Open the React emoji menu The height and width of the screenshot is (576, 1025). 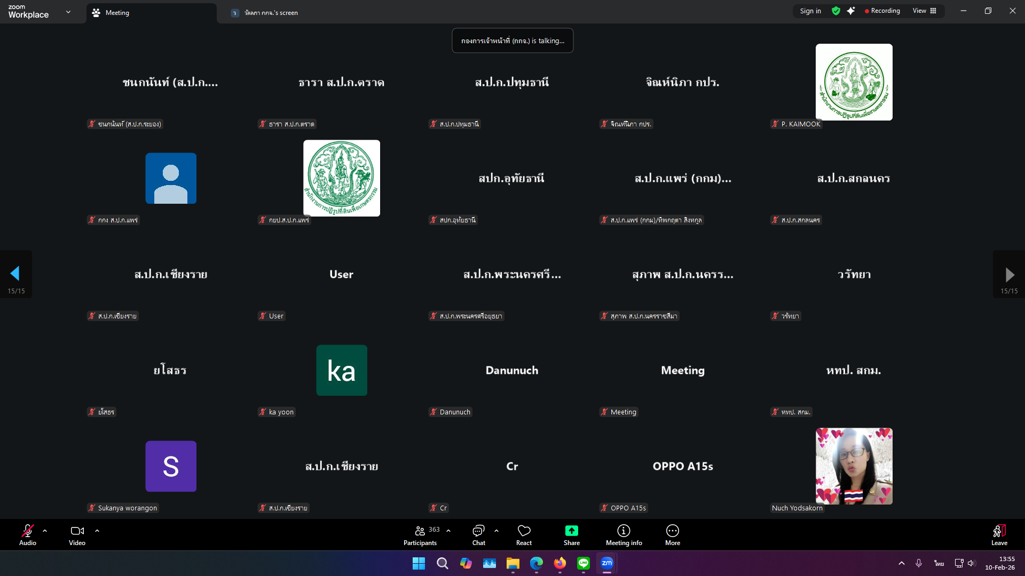pos(524,535)
